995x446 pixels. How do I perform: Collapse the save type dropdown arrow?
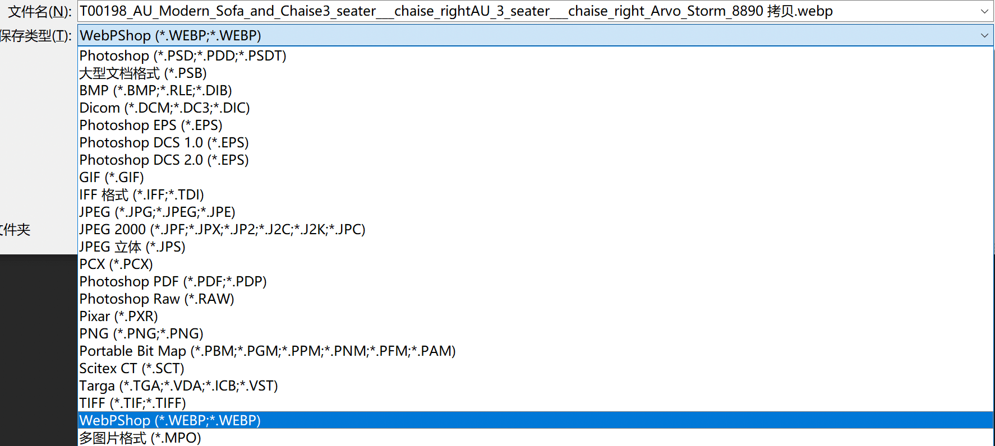[984, 35]
